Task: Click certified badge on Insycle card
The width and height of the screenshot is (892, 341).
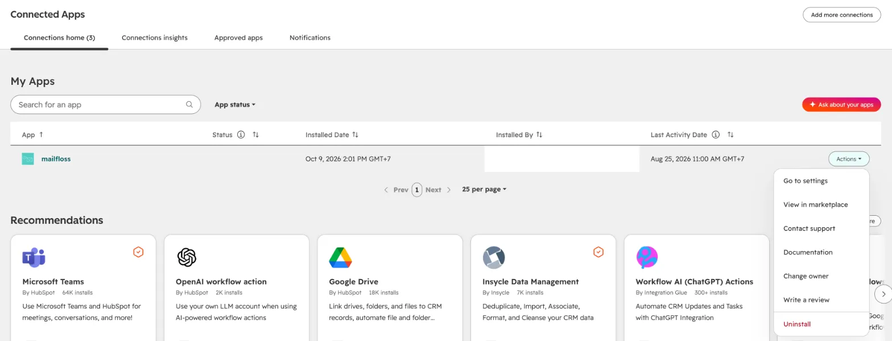Action: point(598,252)
